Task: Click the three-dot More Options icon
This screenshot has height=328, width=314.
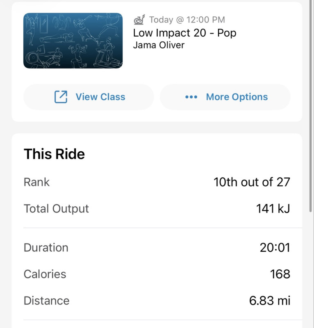Action: [x=191, y=97]
